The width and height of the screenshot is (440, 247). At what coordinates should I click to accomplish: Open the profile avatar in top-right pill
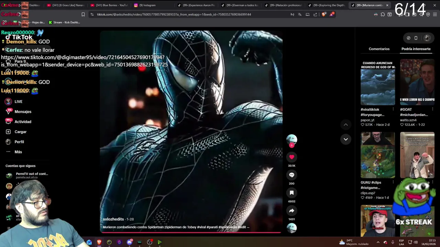click(427, 38)
